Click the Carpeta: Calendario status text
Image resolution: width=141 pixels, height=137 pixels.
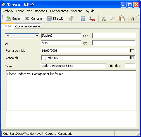[59, 134]
